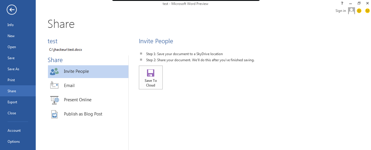Select the Email share option
The width and height of the screenshot is (371, 150).
(x=88, y=86)
